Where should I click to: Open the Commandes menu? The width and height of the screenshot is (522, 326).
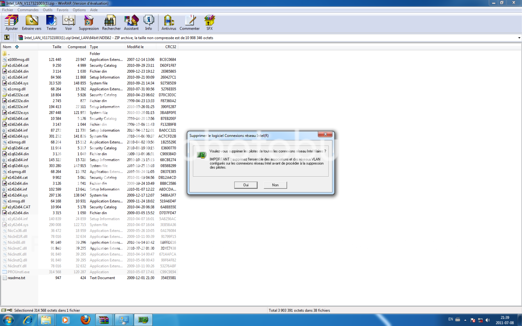(28, 10)
